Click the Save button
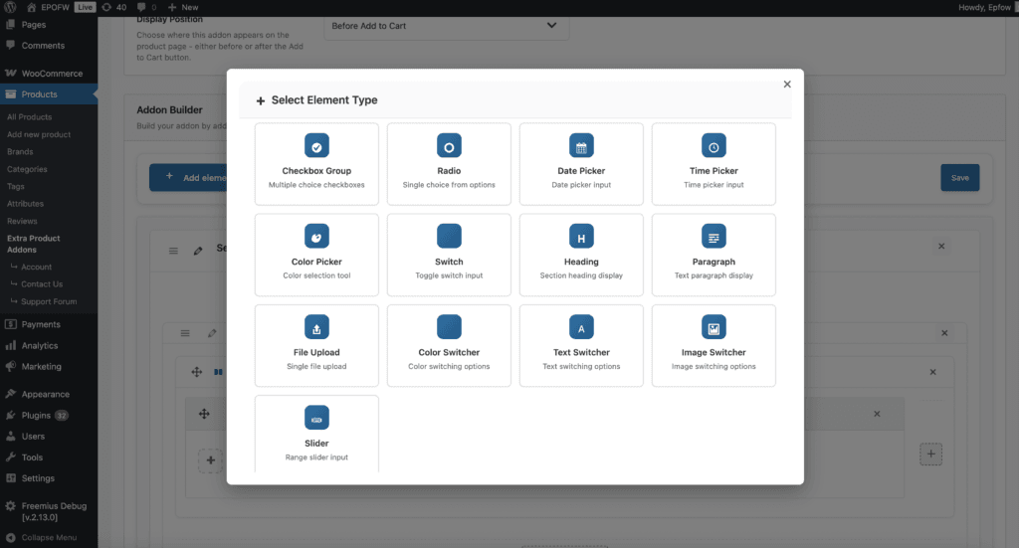Viewport: 1019px width, 548px height. click(959, 178)
